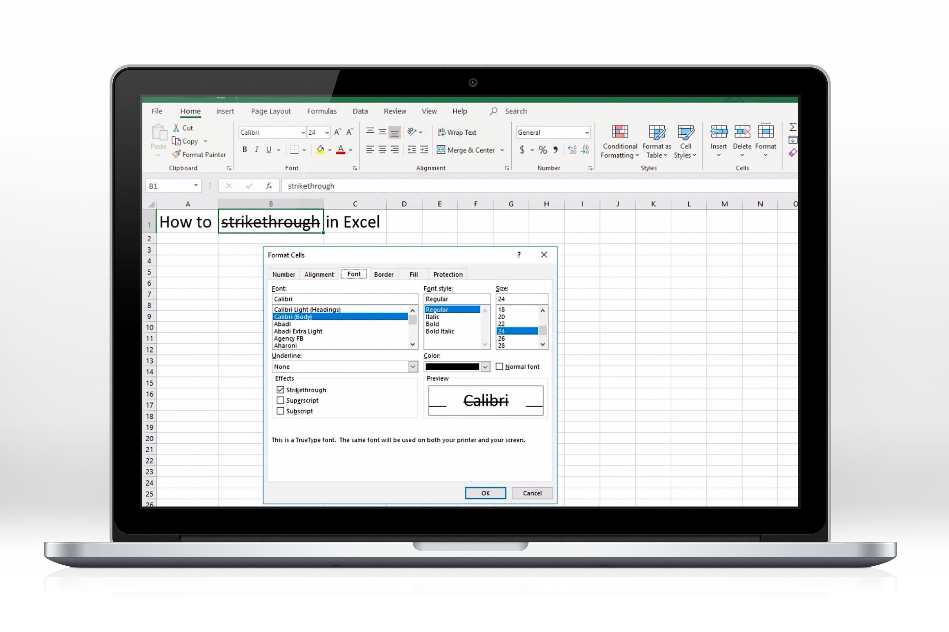Select size 28 in Size list
Image resolution: width=949 pixels, height=632 pixels.
(x=501, y=345)
